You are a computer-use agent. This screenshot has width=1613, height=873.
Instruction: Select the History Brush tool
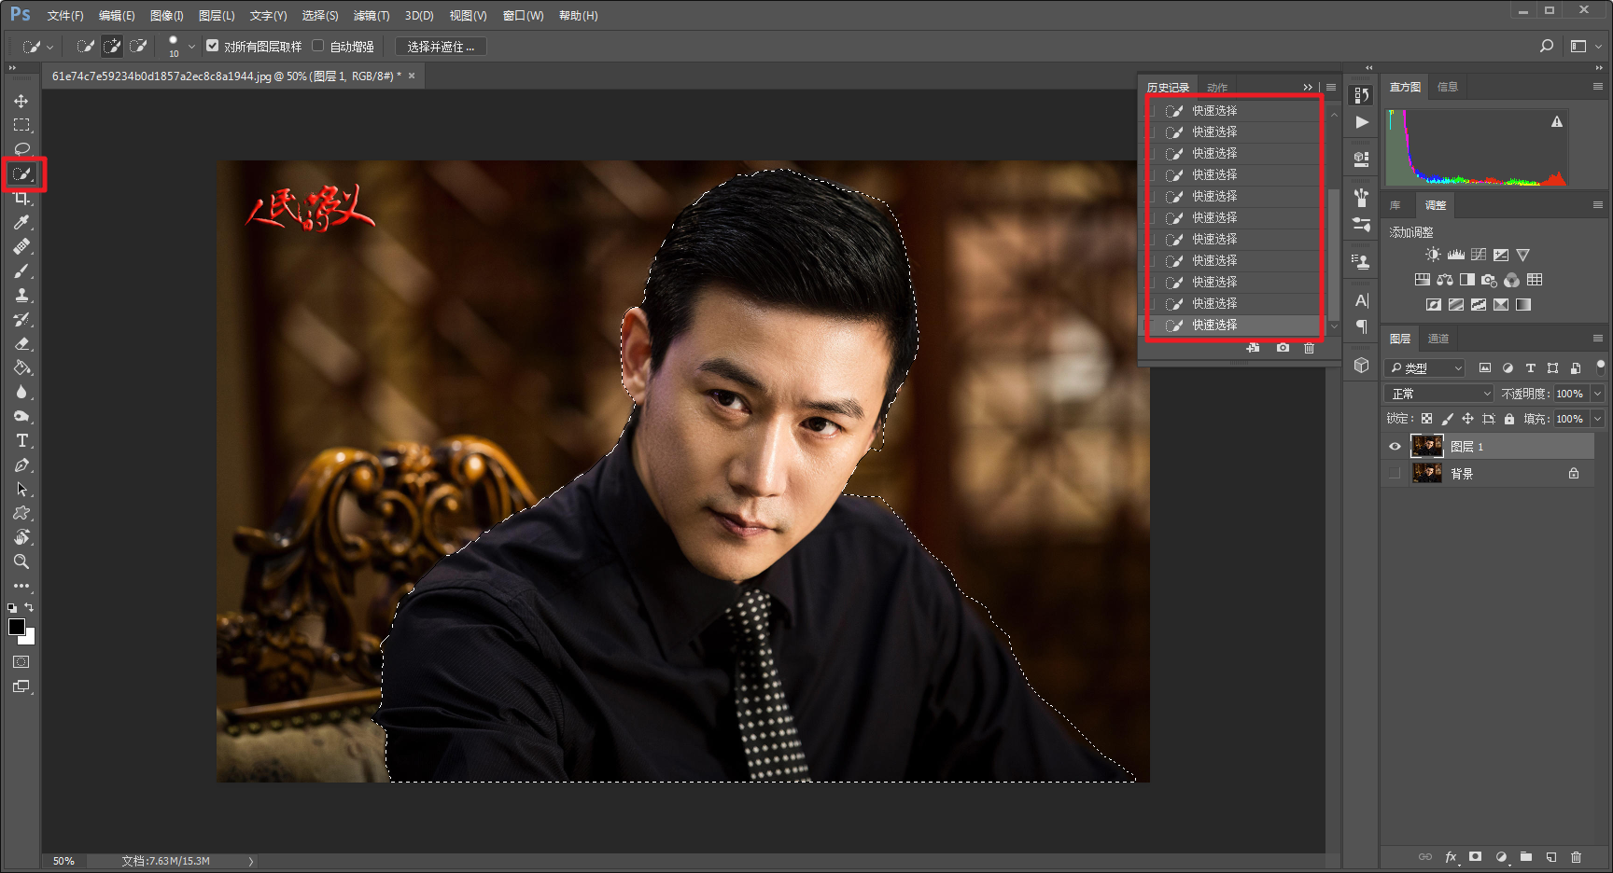[x=21, y=319]
